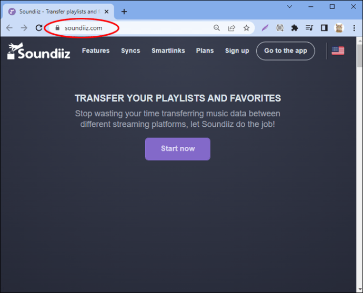Open the Syncs menu item
363x293 pixels.
(x=130, y=50)
